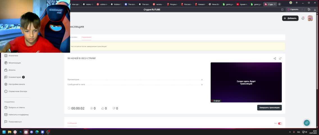319x135 pixels.
Task: Click the bookmark icon in address bar
Action: point(282,10)
